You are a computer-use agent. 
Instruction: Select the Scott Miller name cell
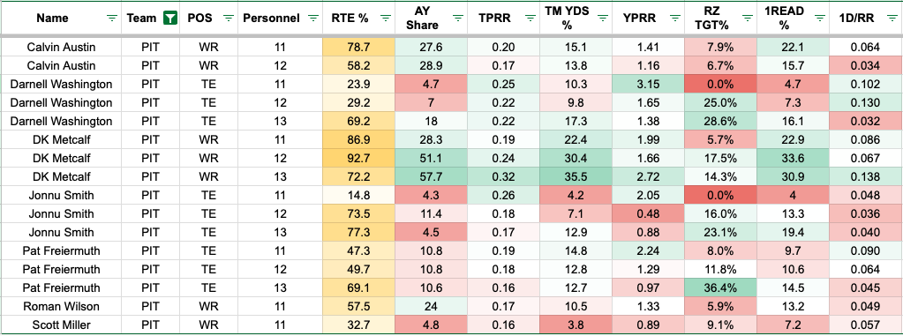[x=61, y=325]
